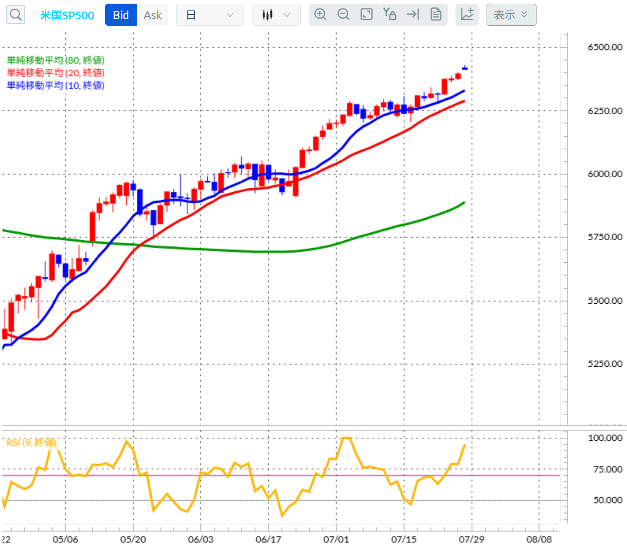
Task: Click the 06/03 date axis label
Action: point(200,539)
